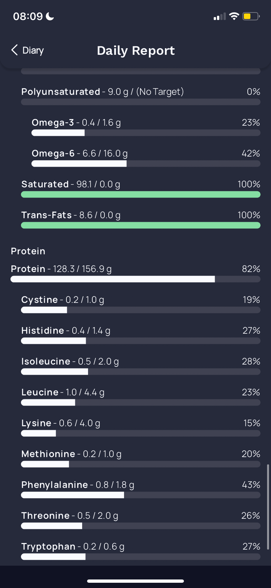Viewport: 271px width, 588px height.
Task: Go back via the Diary label
Action: (x=33, y=51)
